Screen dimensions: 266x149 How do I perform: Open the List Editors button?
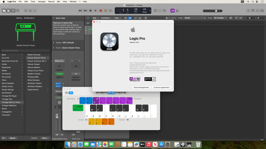(248, 11)
